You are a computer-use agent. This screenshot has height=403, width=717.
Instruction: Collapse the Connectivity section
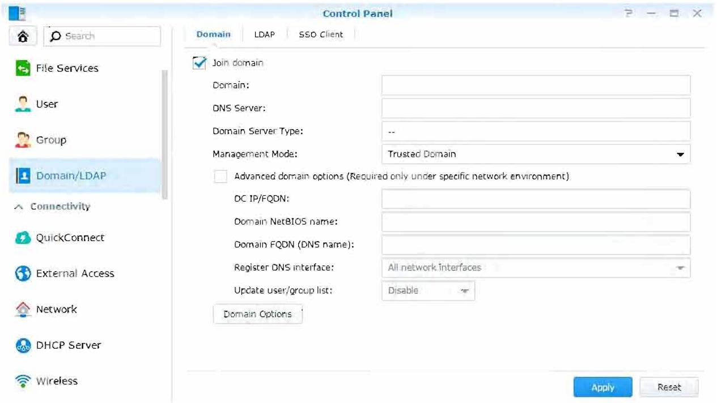point(18,207)
